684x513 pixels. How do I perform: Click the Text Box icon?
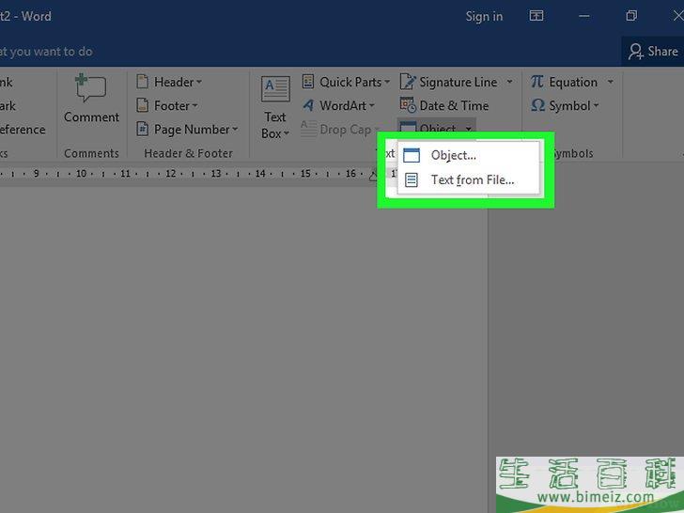[x=275, y=90]
